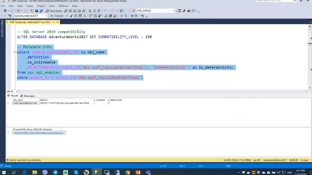This screenshot has height=175, width=312.
Task: Open Chrome from the taskbar
Action: (128, 172)
